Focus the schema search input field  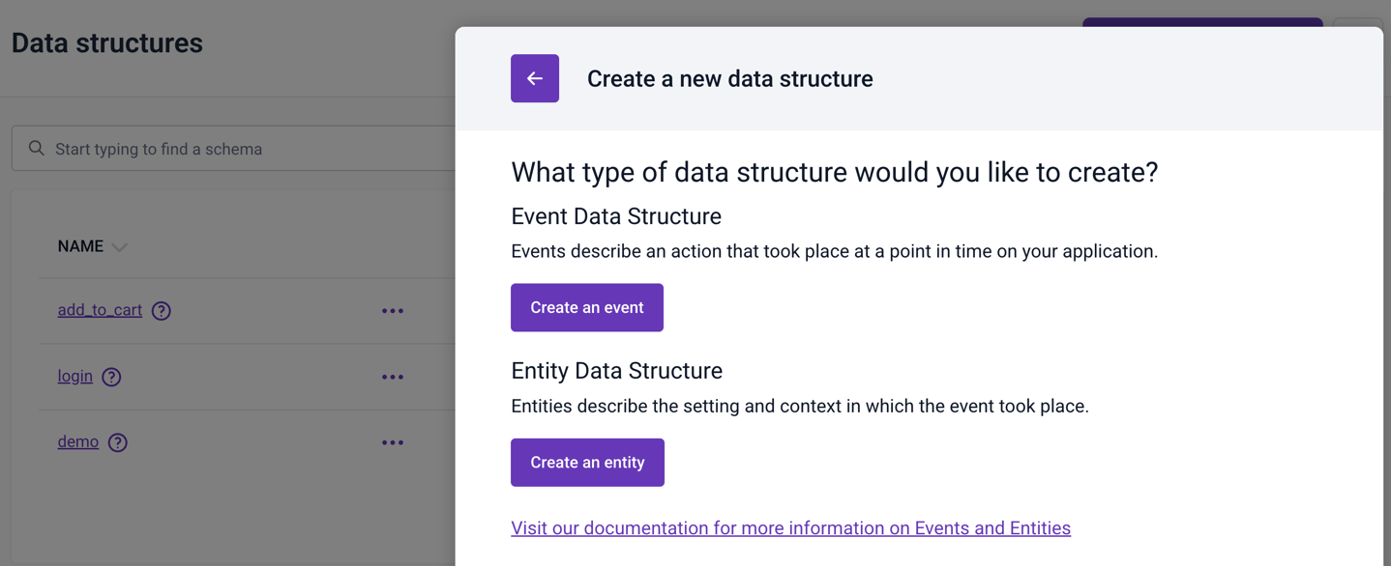[233, 149]
